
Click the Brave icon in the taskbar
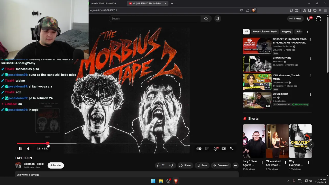[x=176, y=181]
